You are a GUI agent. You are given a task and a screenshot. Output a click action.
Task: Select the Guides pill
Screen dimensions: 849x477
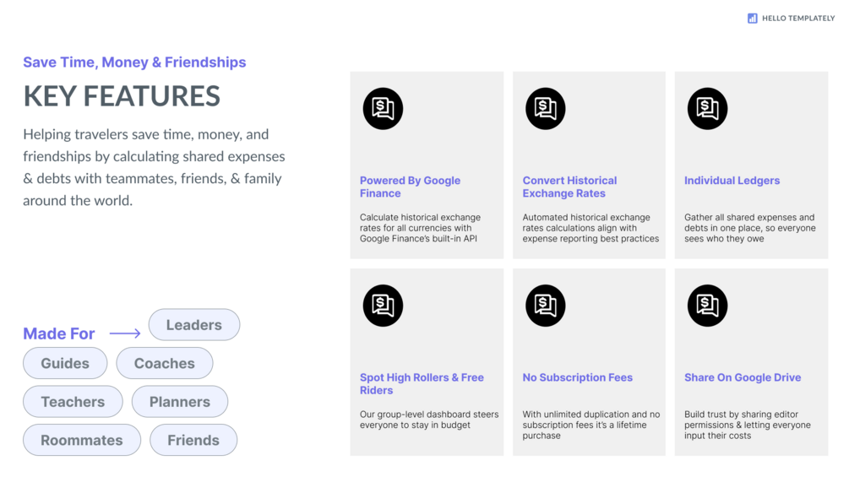65,363
